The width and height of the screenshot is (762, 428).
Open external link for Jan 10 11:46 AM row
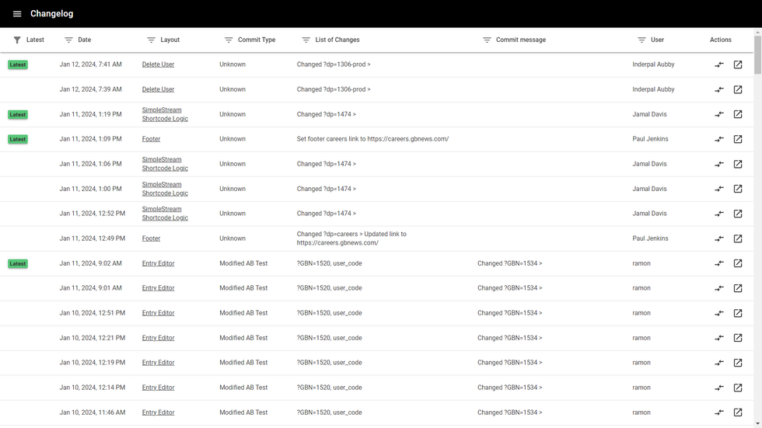pos(738,413)
